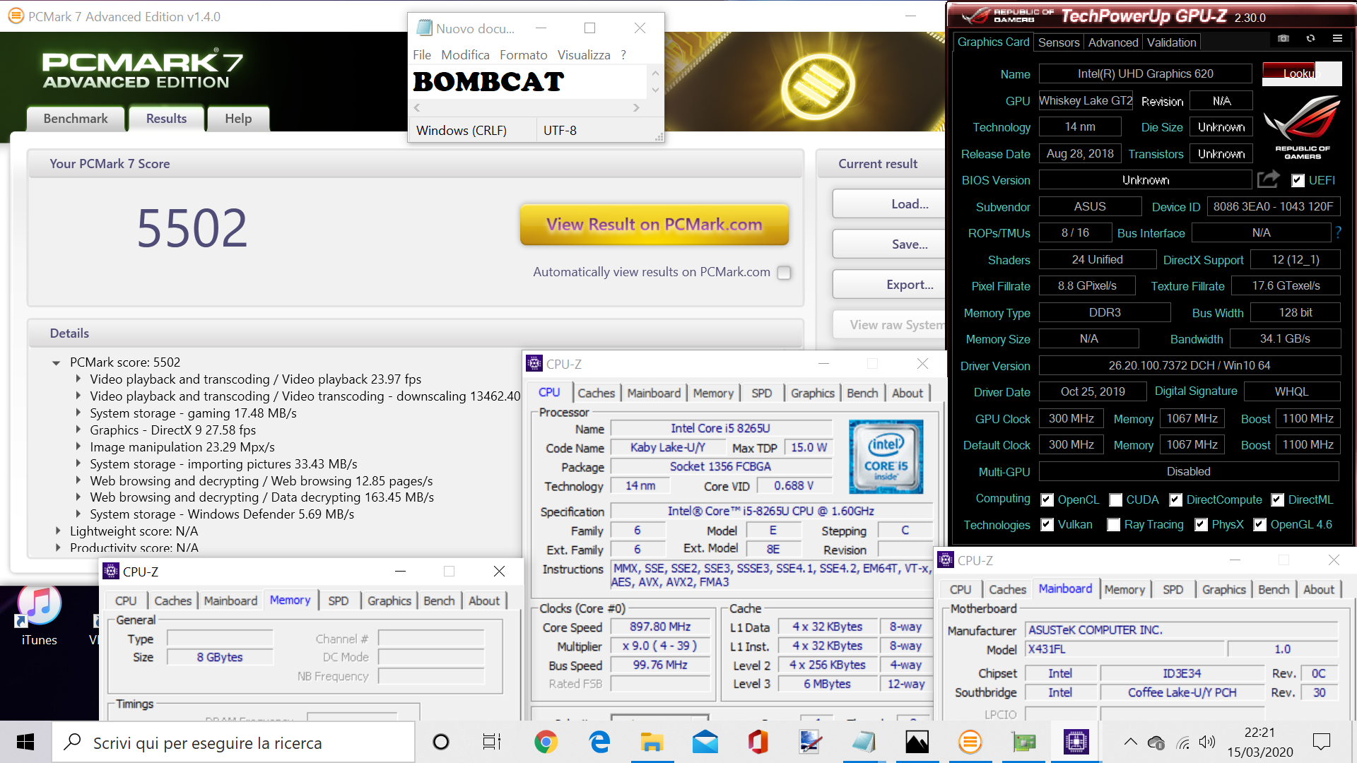Open Microsoft Edge from the taskbar
The height and width of the screenshot is (763, 1357).
pos(599,742)
